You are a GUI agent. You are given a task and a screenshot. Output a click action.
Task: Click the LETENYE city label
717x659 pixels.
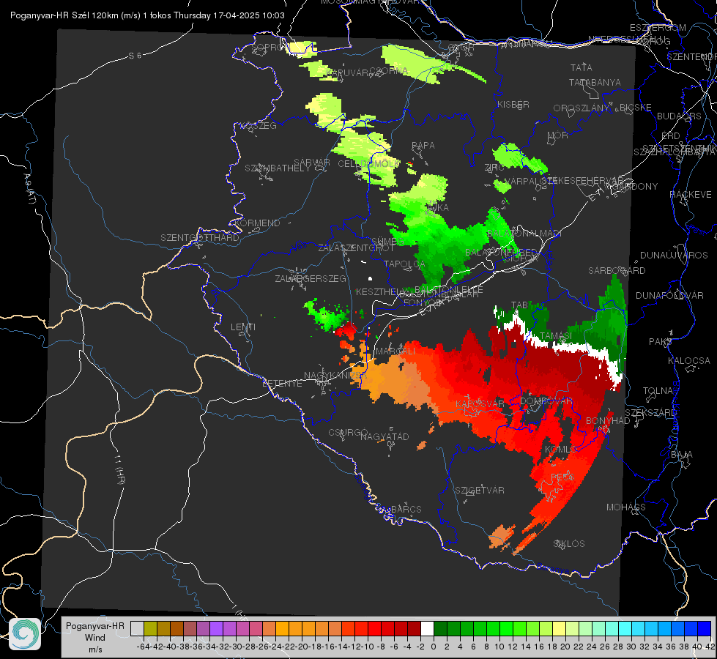click(282, 383)
